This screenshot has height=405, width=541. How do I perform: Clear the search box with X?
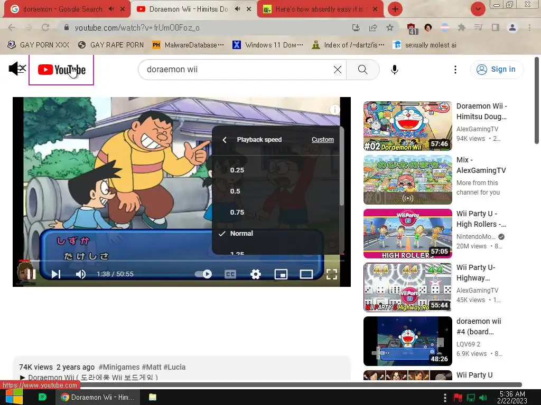(338, 70)
